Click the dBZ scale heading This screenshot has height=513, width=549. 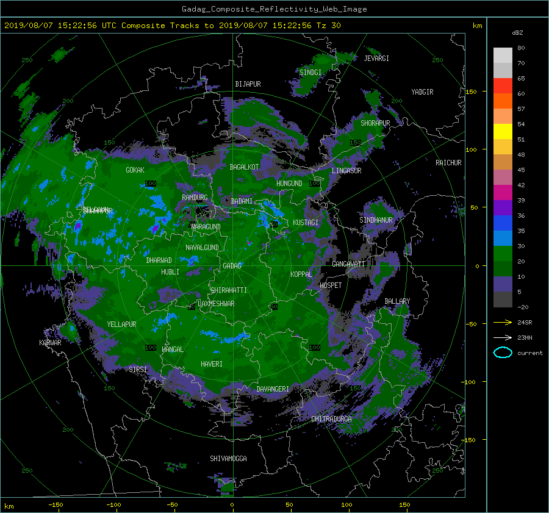click(517, 32)
